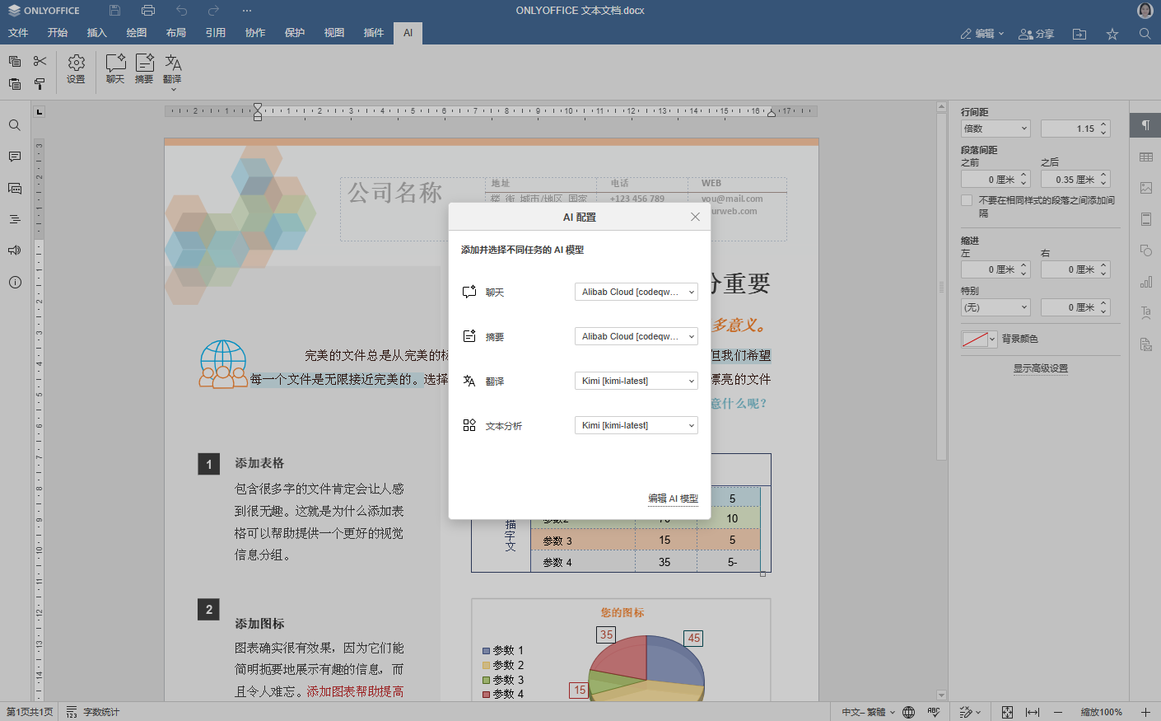Image resolution: width=1161 pixels, height=721 pixels.
Task: Switch to the 布局 tab
Action: click(176, 33)
